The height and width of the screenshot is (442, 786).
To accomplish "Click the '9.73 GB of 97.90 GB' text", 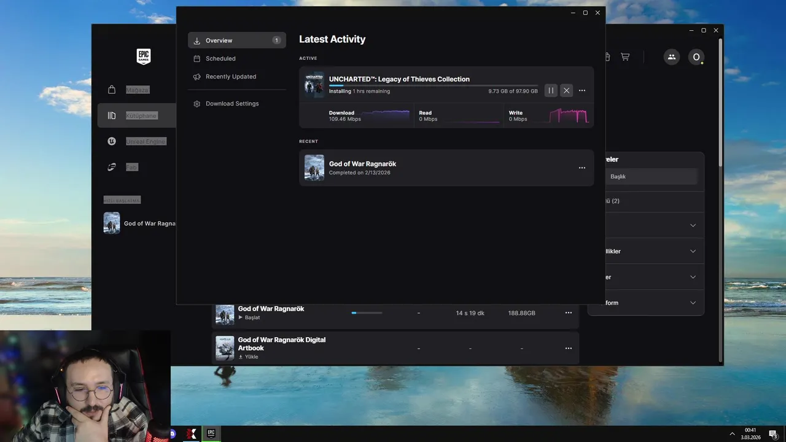I will (513, 91).
